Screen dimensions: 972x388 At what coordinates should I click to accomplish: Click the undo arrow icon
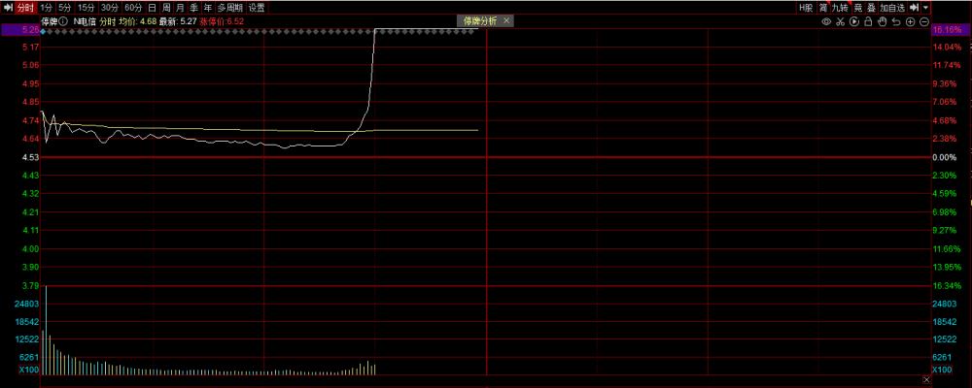click(896, 21)
